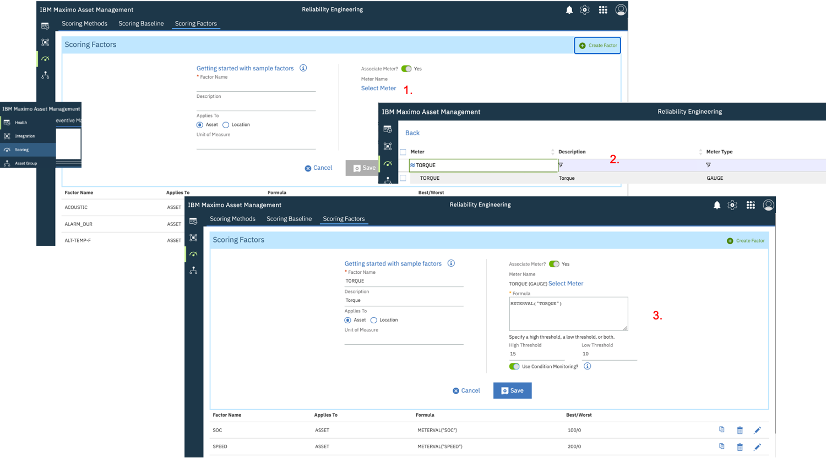The image size is (826, 458).
Task: Select Location radio in blank factor form
Action: 226,125
